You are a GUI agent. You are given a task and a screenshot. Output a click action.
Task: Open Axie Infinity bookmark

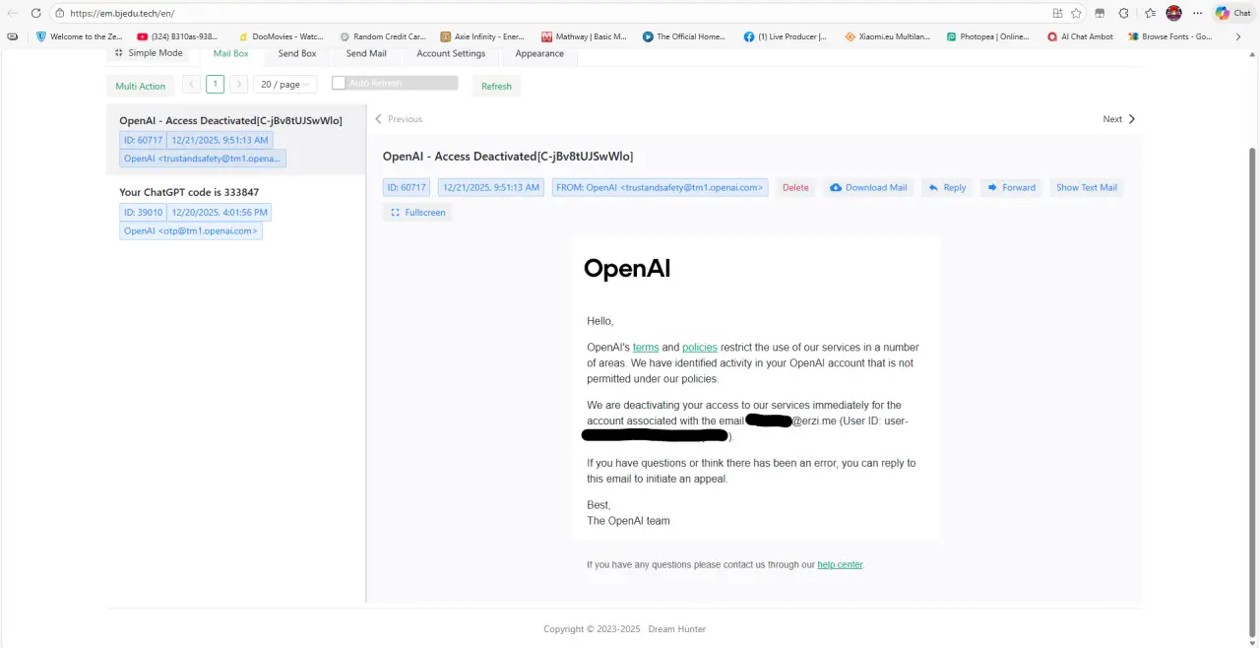point(482,36)
